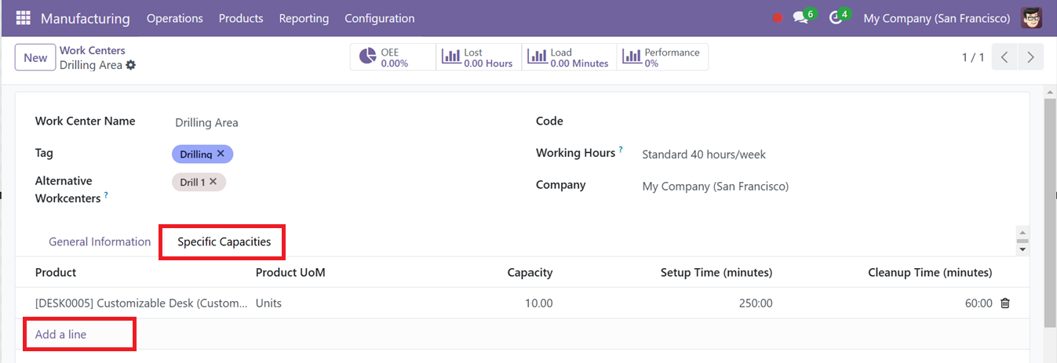Sort by the Product UoM column header
The image size is (1057, 363).
(290, 272)
